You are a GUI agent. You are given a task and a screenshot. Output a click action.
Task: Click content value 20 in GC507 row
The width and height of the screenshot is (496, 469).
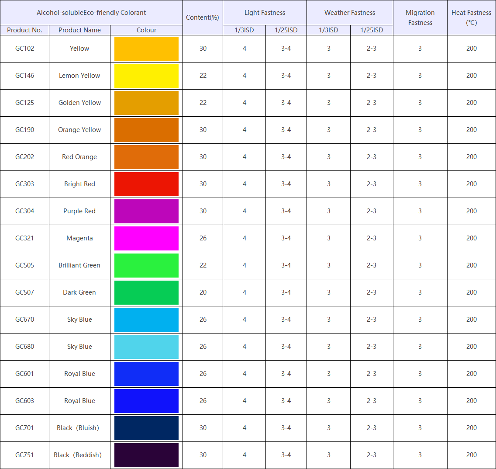(203, 292)
